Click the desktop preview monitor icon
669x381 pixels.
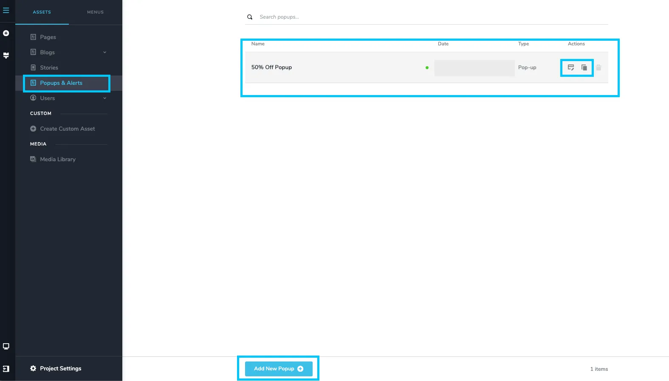click(x=6, y=346)
